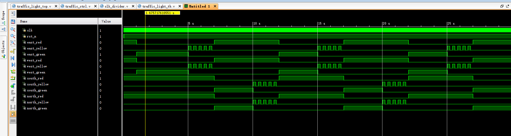
Task: Add a marker to the waveform
Action: click(x=13, y=86)
